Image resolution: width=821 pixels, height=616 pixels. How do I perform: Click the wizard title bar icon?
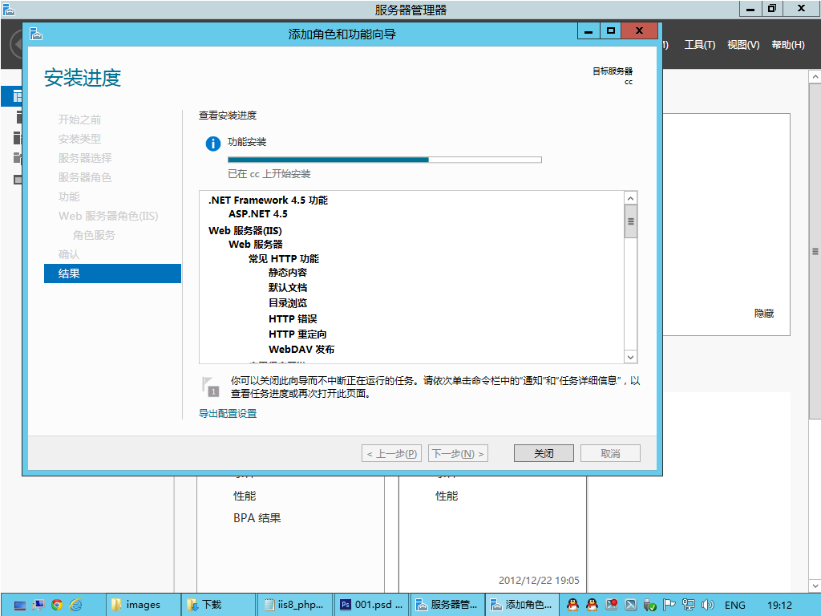36,34
